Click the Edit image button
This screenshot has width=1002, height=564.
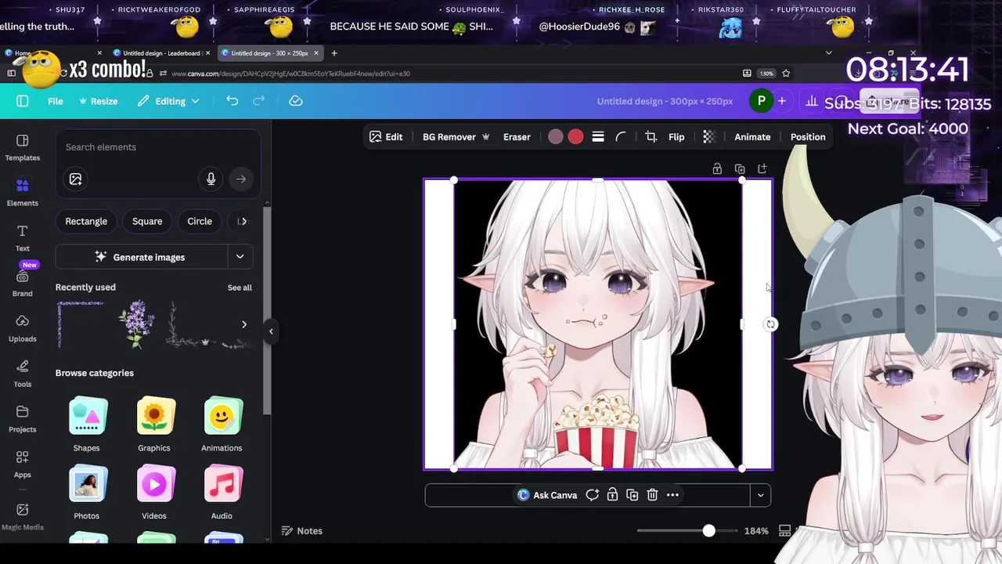coord(386,137)
